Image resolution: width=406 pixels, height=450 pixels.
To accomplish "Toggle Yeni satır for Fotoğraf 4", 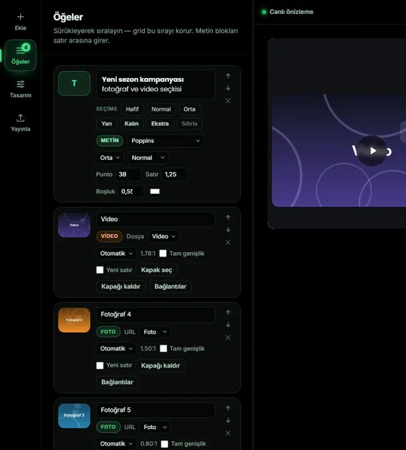I will [x=100, y=366].
